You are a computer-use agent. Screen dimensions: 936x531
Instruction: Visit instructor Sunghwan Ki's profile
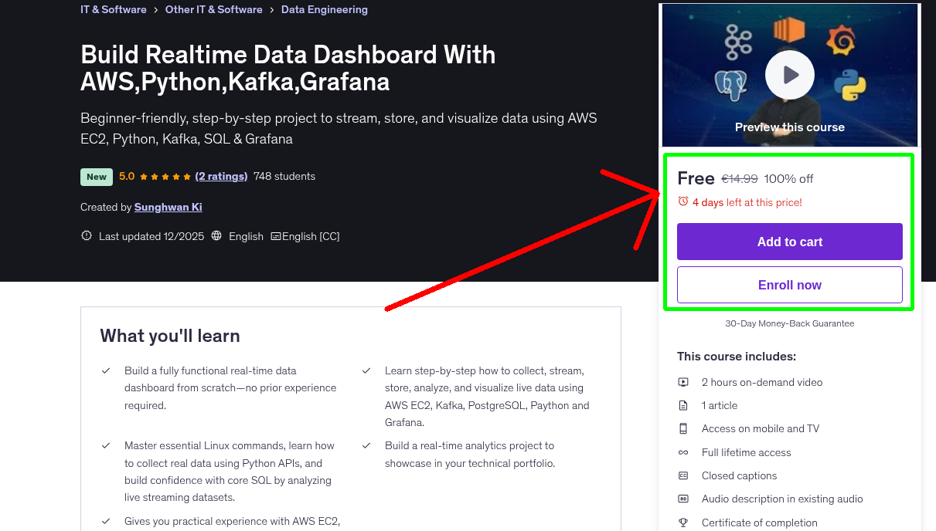tap(168, 207)
